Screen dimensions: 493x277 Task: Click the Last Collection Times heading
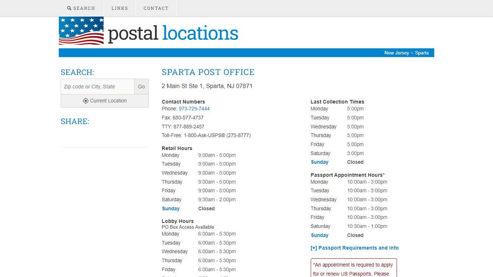[337, 102]
